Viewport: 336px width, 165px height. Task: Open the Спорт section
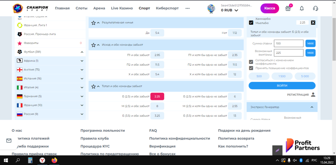pos(144,8)
